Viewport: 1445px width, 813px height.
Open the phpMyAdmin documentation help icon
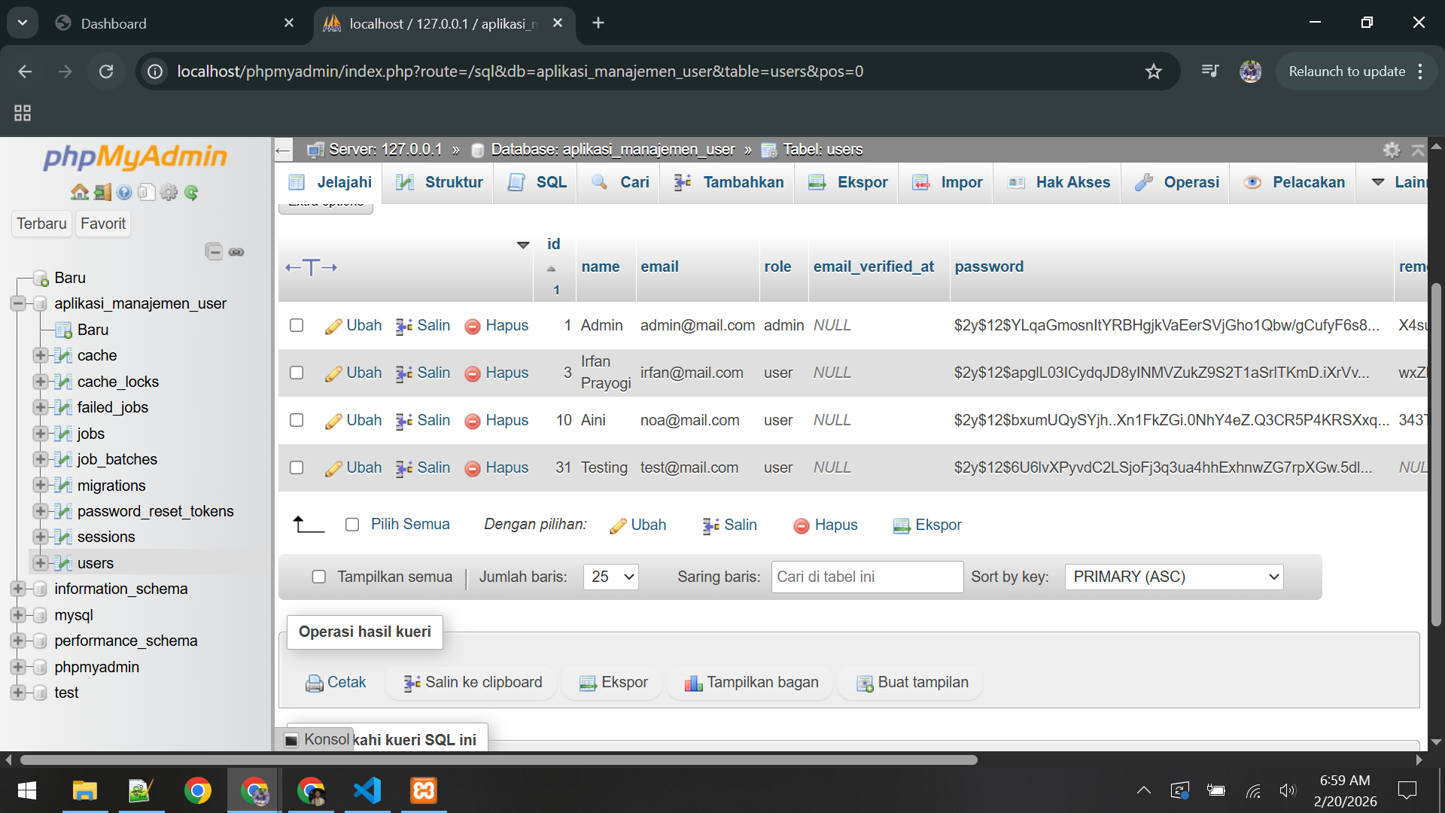click(125, 193)
